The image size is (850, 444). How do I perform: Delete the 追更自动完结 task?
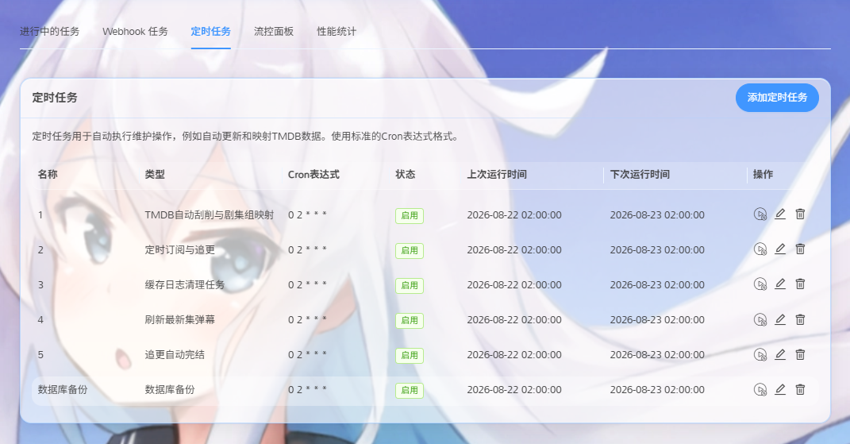800,354
